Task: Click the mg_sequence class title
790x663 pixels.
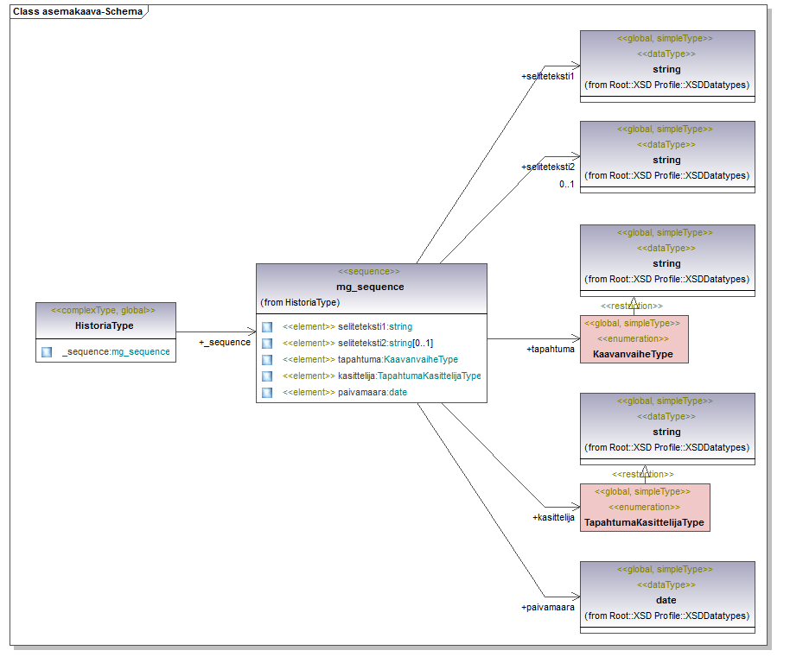Action: 370,287
